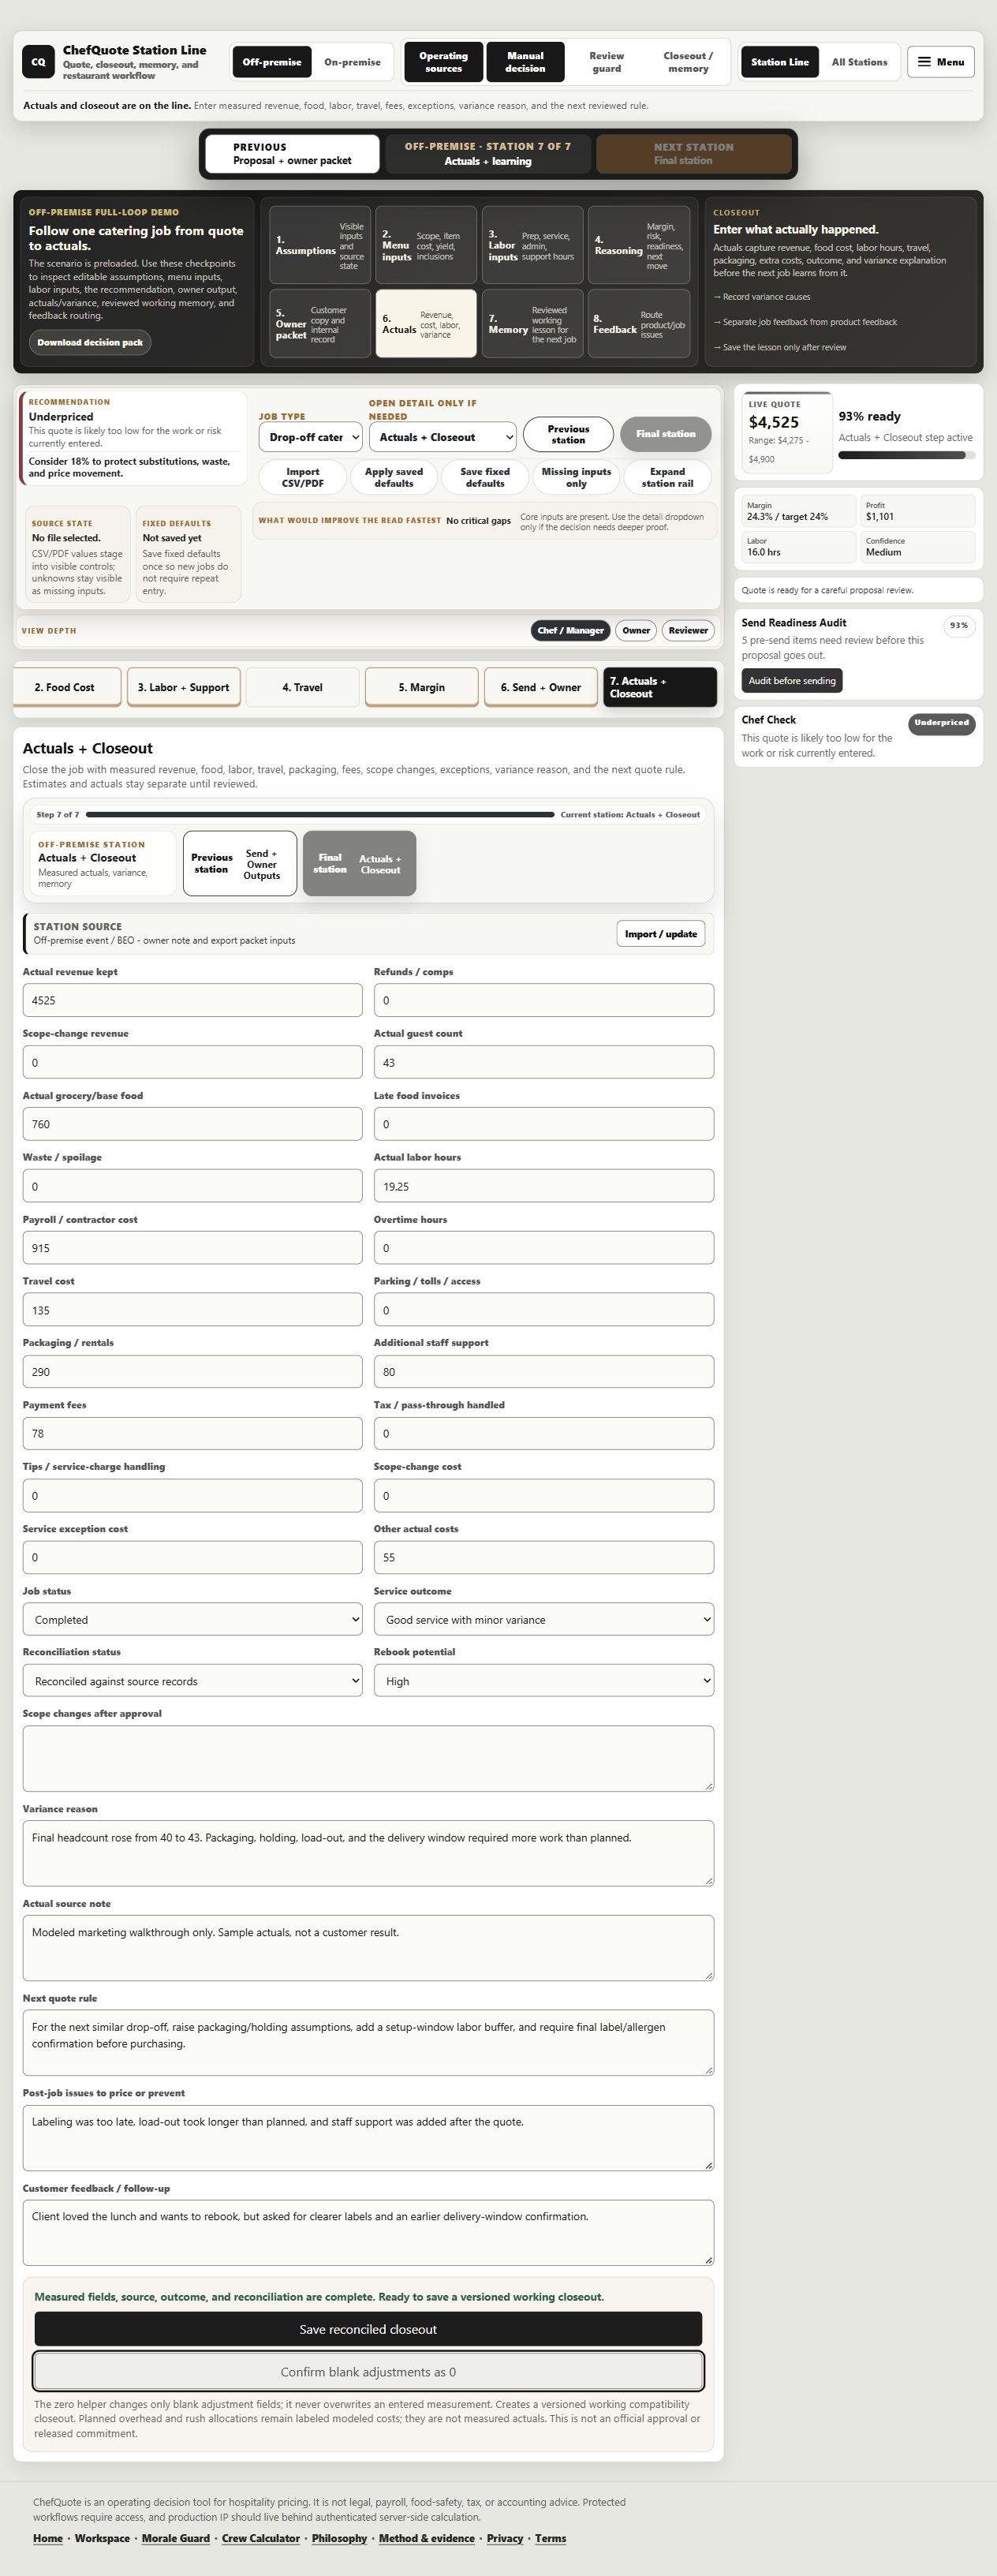Open the Workspace footer link
The width and height of the screenshot is (997, 2576).
coord(102,2537)
